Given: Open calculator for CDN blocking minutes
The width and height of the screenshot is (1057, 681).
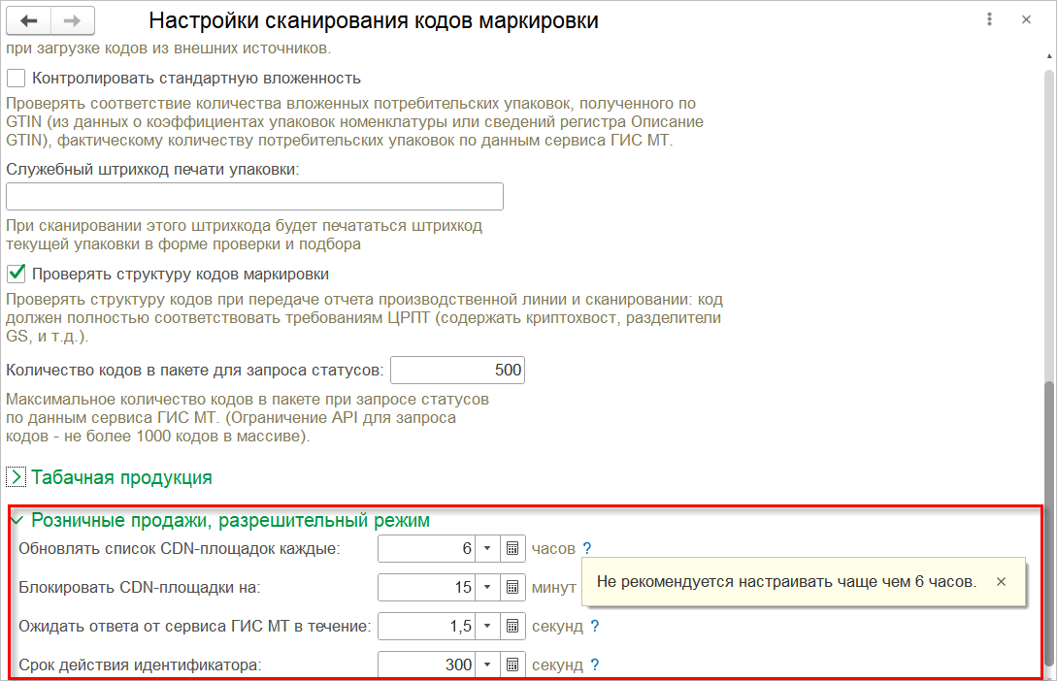Looking at the screenshot, I should (512, 587).
